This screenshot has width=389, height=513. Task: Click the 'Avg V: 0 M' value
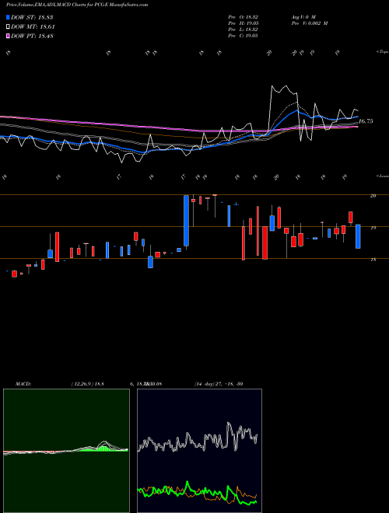tap(303, 17)
